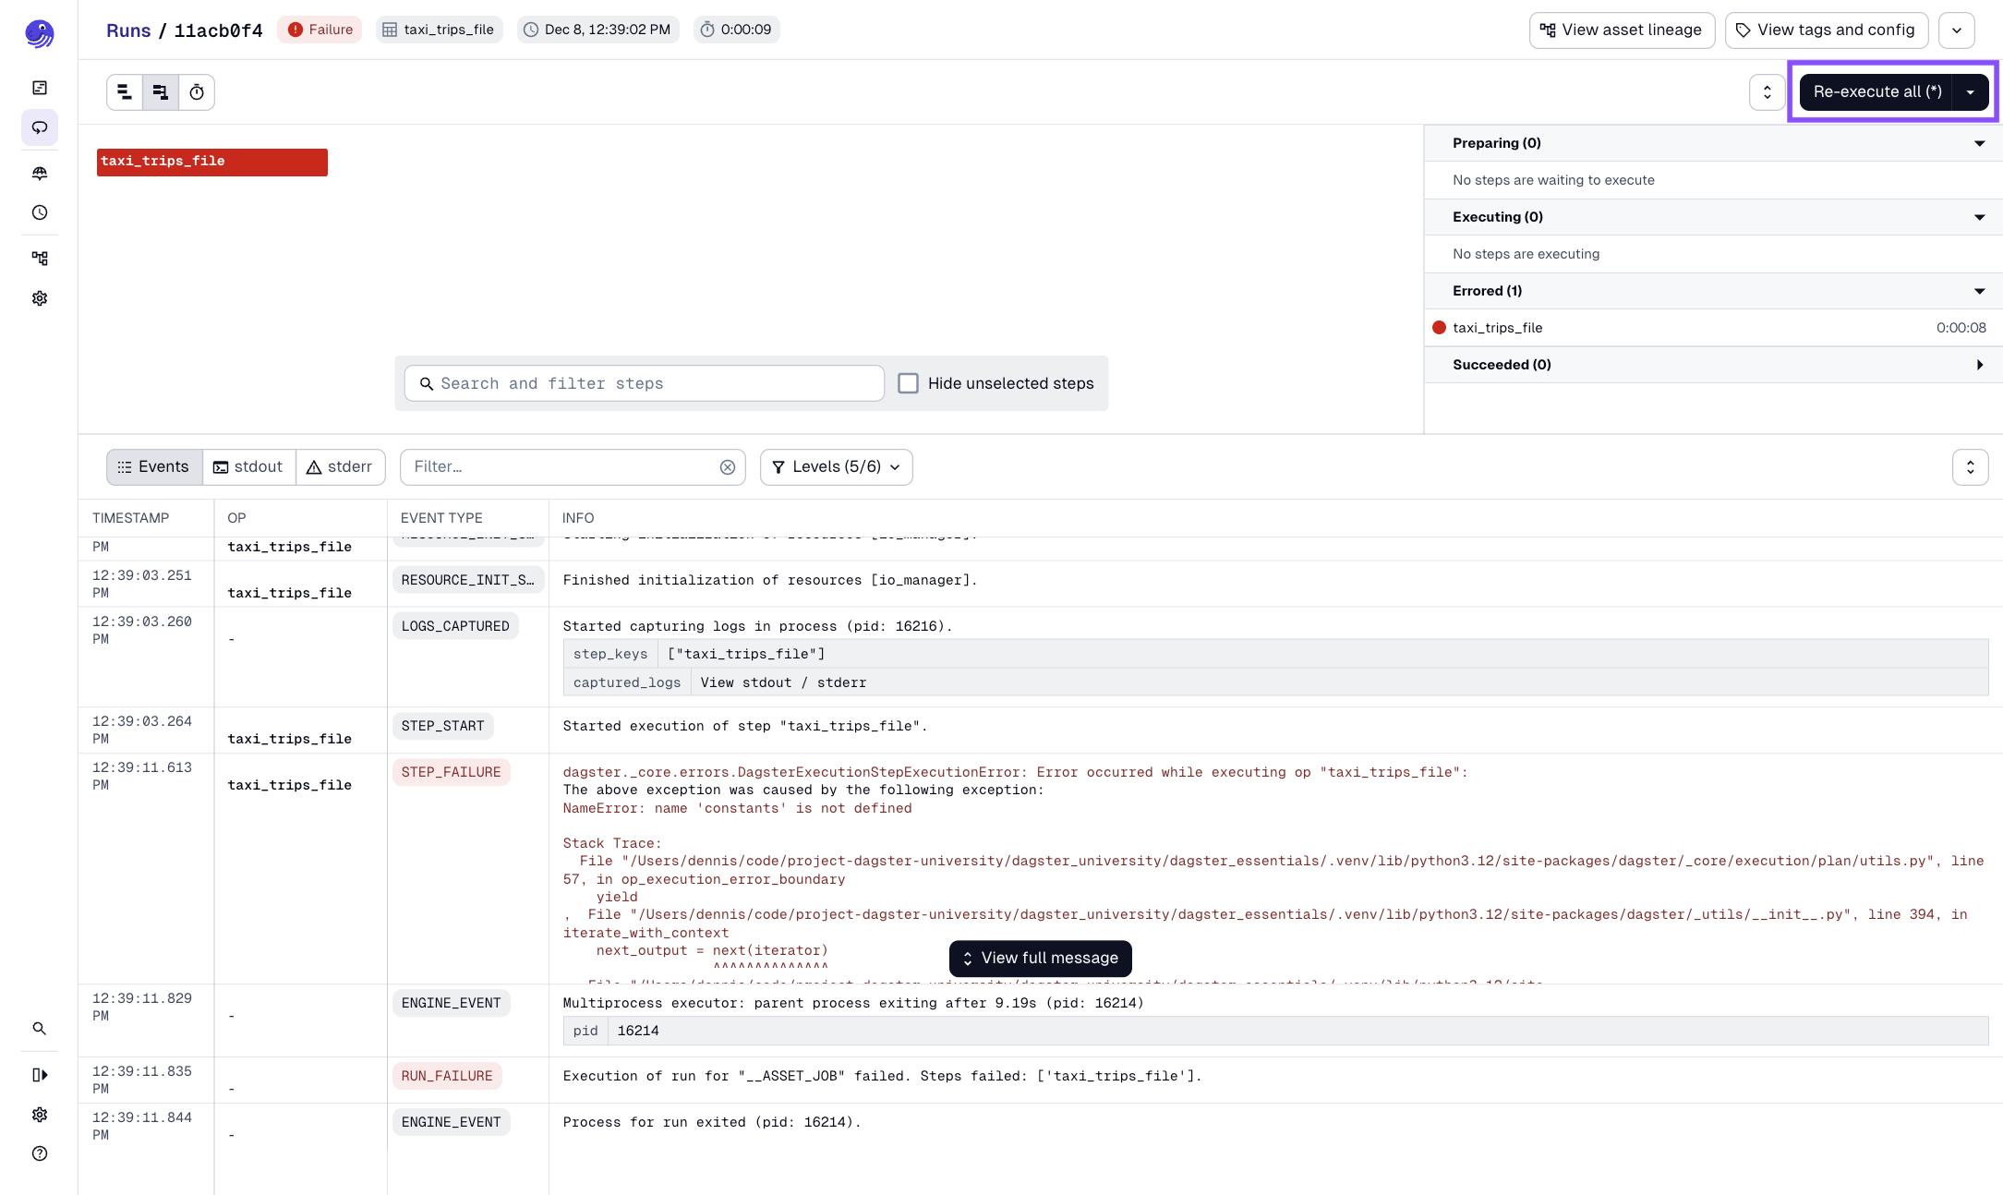Expand the Succeeded (0) section
Viewport: 2003px width, 1195px height.
(1979, 364)
